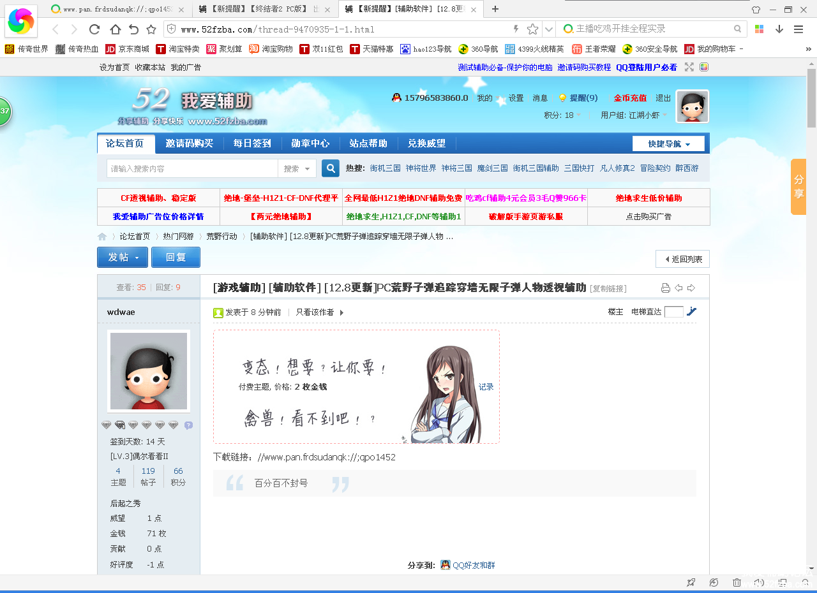Click the elevator jump-to-floor icon
Screen dimensions: 817x593
(691, 312)
